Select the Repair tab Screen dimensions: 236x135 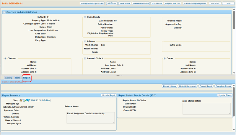[x=27, y=78]
